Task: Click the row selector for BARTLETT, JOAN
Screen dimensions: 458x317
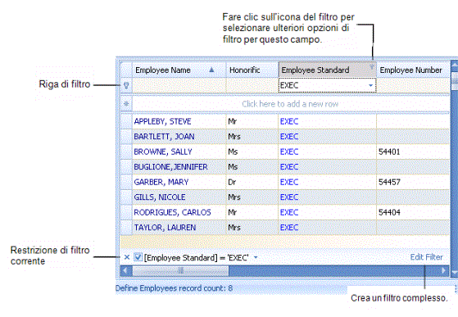Action: pos(126,137)
